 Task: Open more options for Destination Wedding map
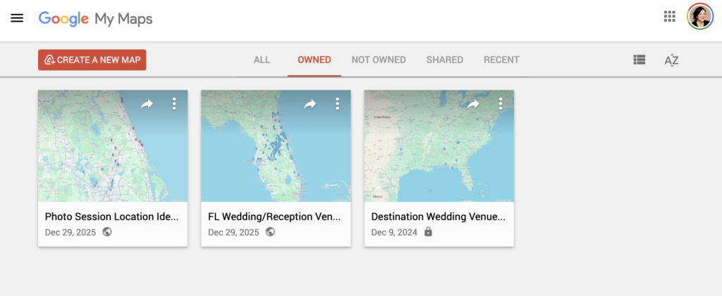[x=501, y=104]
